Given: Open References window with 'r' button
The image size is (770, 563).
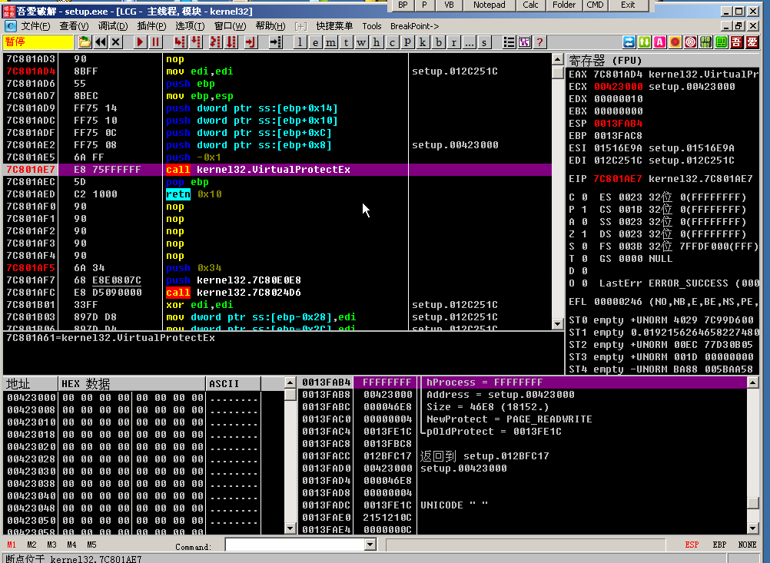Looking at the screenshot, I should (453, 42).
